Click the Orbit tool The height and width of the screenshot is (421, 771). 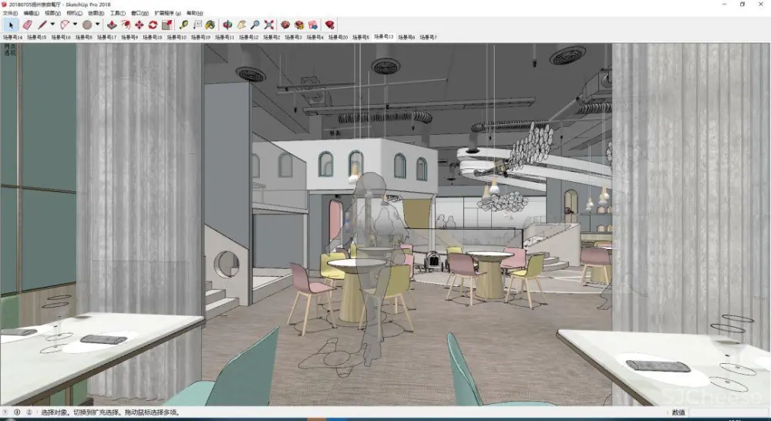pos(228,25)
